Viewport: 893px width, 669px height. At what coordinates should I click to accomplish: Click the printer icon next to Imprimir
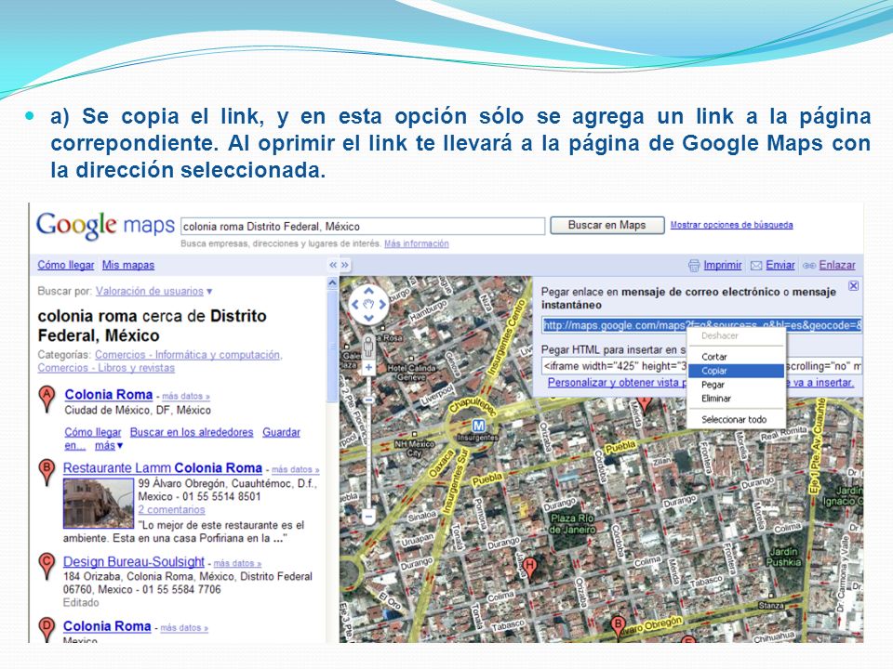[694, 265]
